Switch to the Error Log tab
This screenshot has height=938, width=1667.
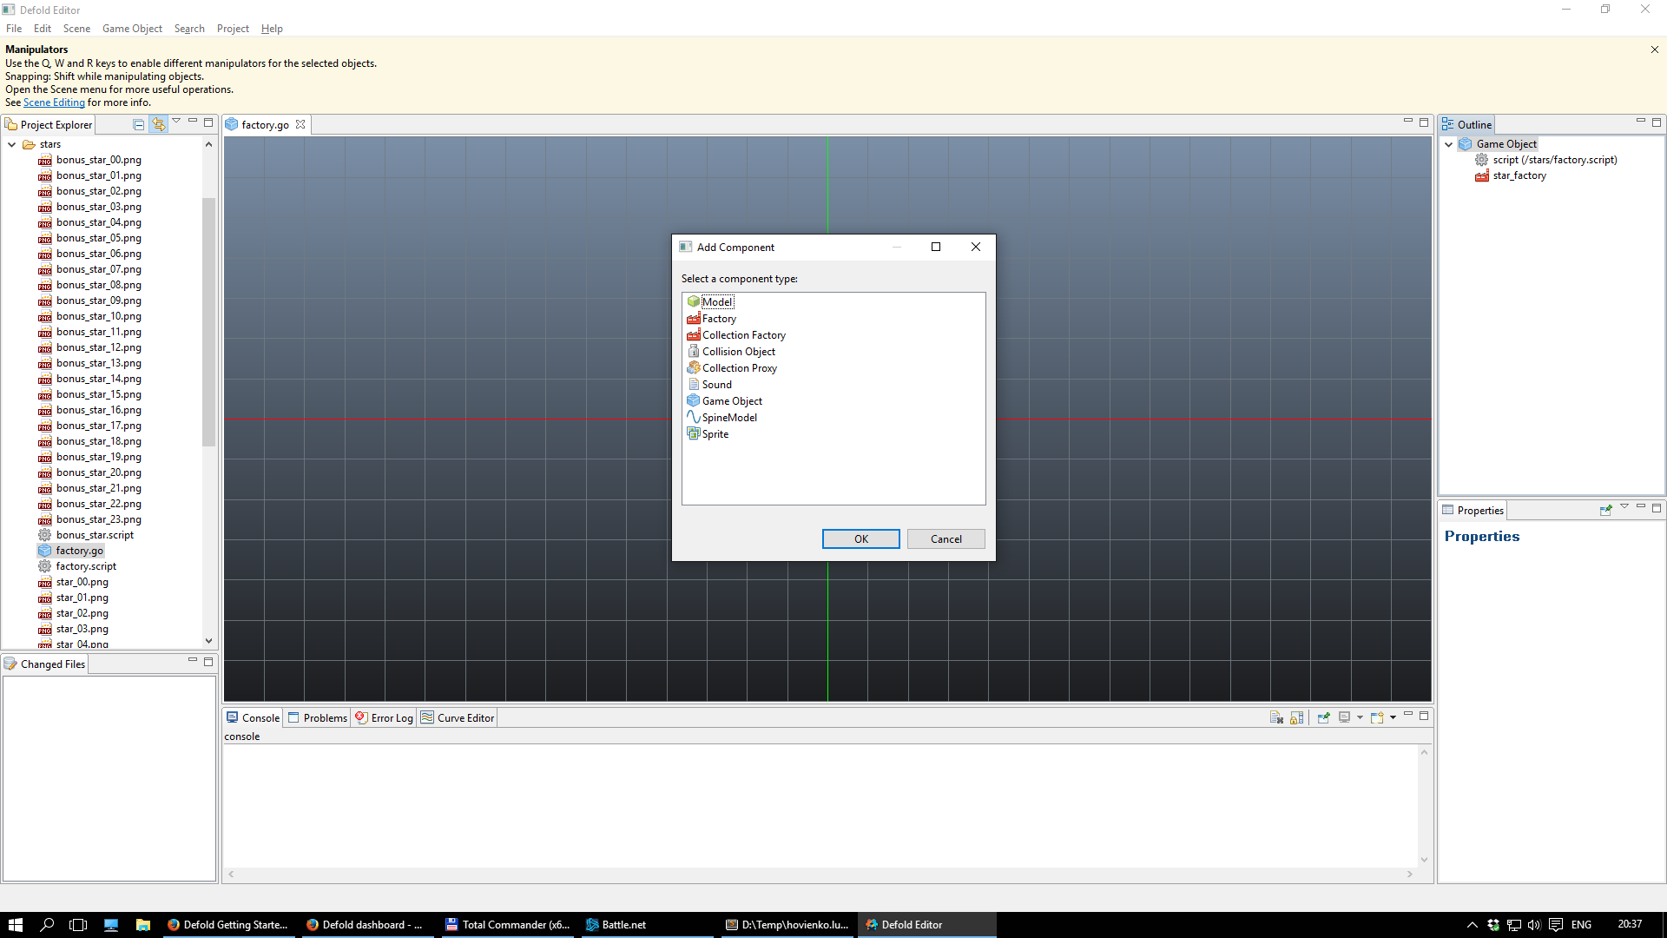[384, 717]
